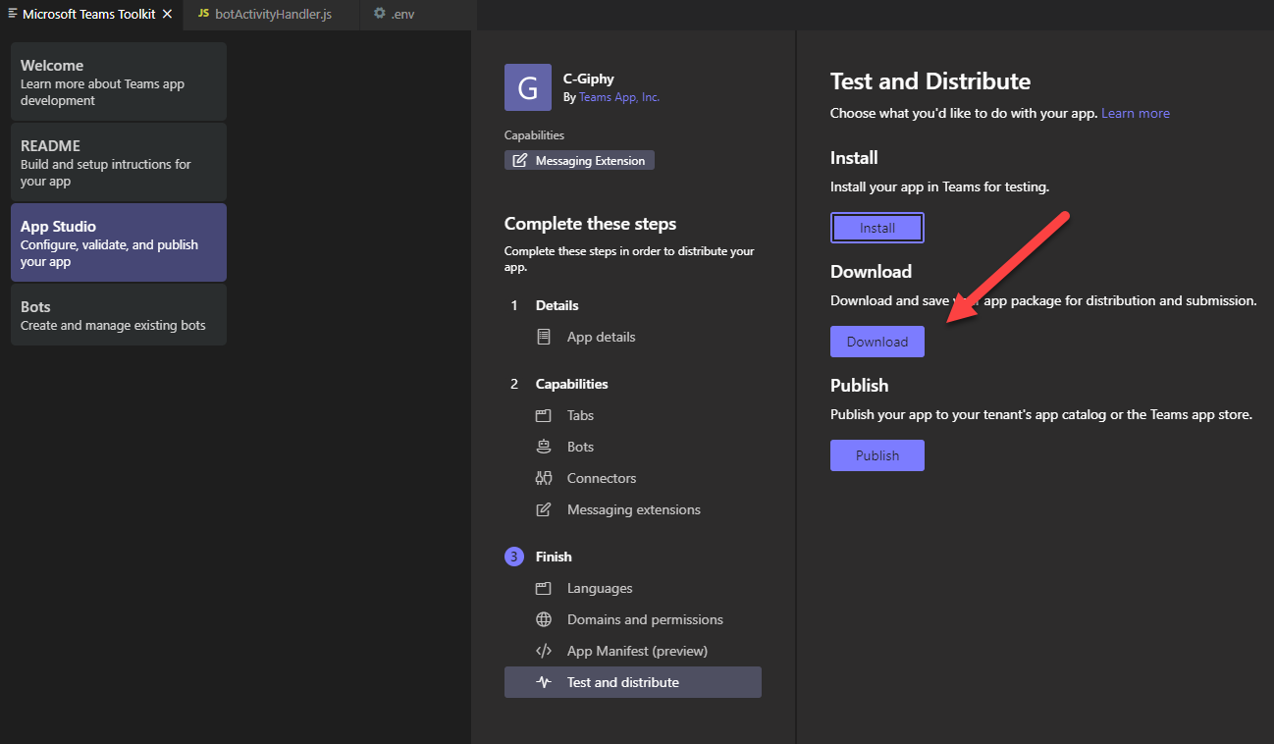Open the README panel item
The height and width of the screenshot is (744, 1274).
[119, 162]
